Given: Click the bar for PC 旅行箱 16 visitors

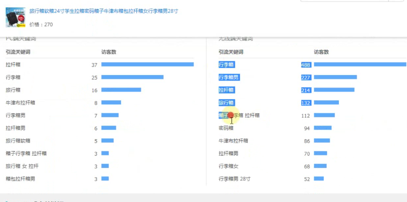Looking at the screenshot, I should pos(121,90).
